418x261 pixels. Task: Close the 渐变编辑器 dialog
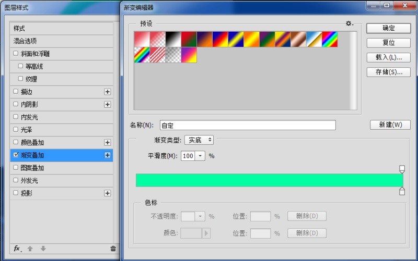point(404,5)
